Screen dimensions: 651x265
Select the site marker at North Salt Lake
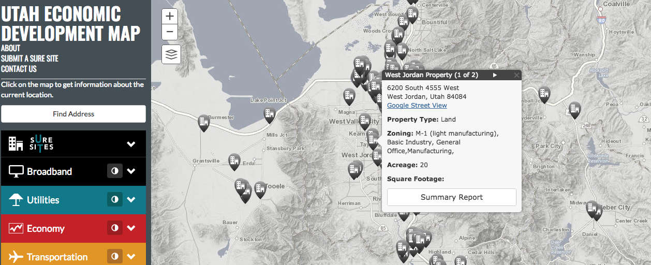(402, 51)
